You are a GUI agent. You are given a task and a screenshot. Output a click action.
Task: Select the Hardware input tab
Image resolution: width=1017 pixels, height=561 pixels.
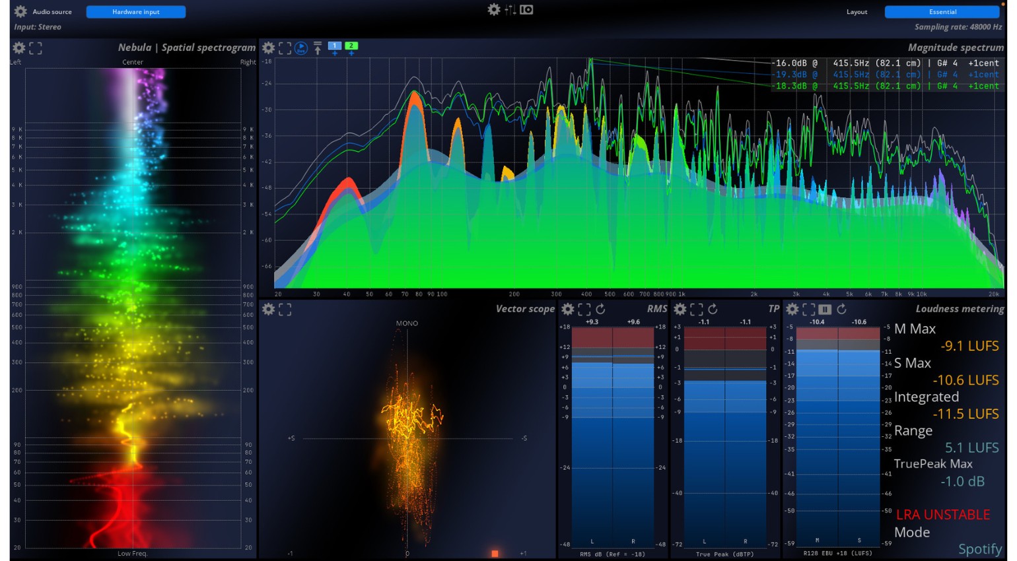tap(135, 11)
